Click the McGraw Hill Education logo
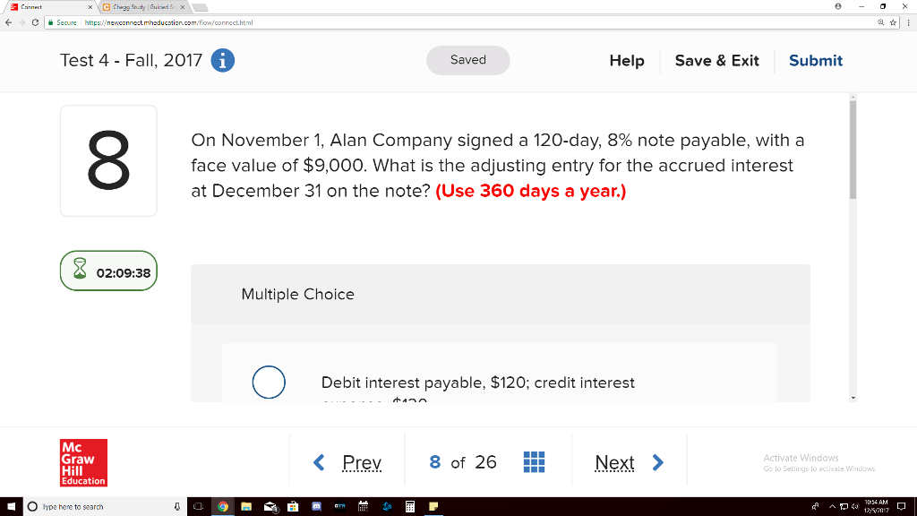This screenshot has height=516, width=917. click(x=83, y=463)
